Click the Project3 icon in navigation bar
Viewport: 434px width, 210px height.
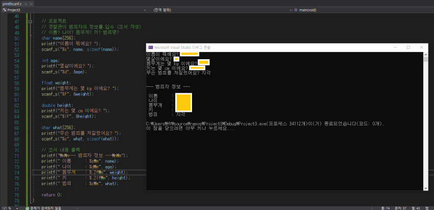4,10
